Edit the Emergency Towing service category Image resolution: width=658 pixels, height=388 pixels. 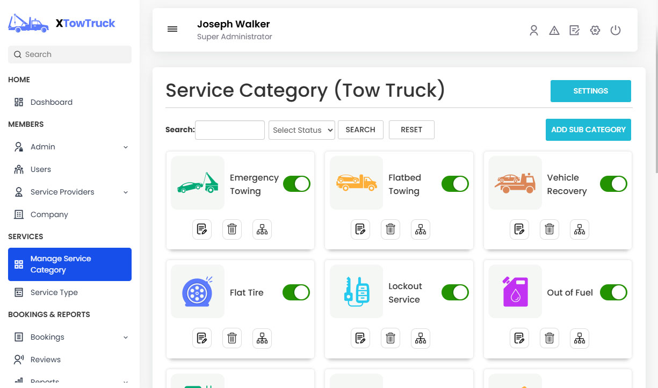202,229
